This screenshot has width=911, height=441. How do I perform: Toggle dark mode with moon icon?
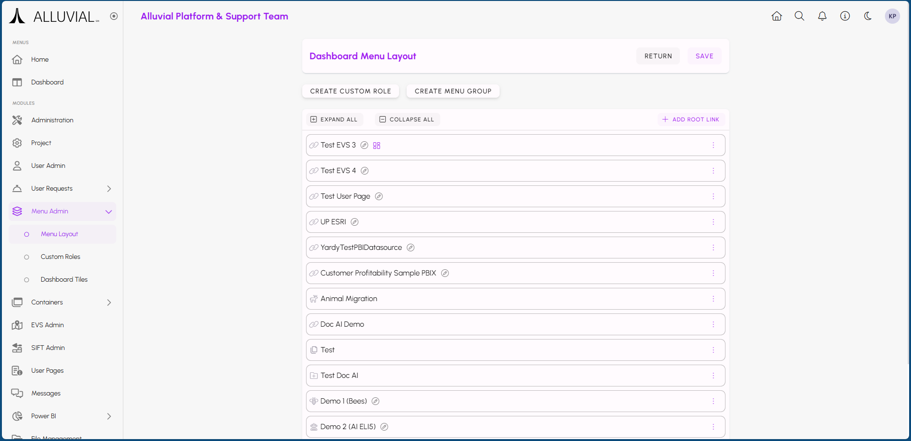pyautogui.click(x=868, y=16)
